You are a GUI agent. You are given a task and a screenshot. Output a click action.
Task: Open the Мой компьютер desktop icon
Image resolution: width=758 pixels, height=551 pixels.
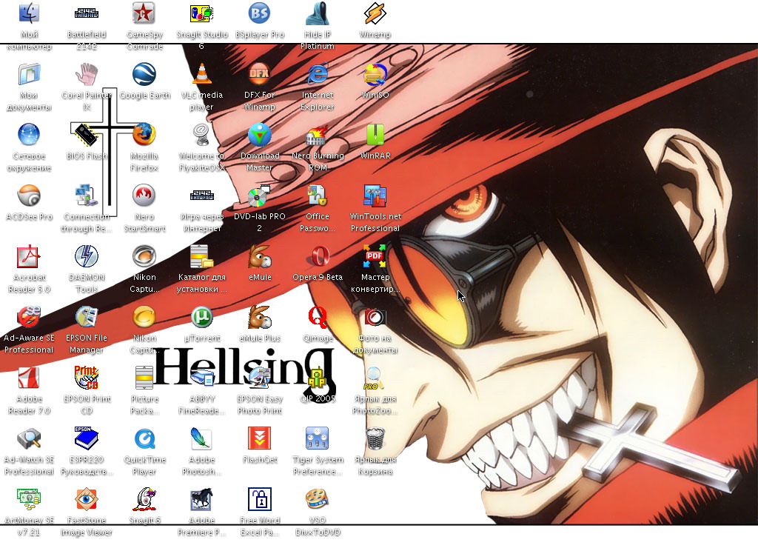[29, 14]
